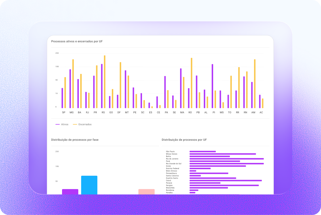Hide the purple Ativos legend marker
This screenshot has width=321, height=215.
(57, 124)
